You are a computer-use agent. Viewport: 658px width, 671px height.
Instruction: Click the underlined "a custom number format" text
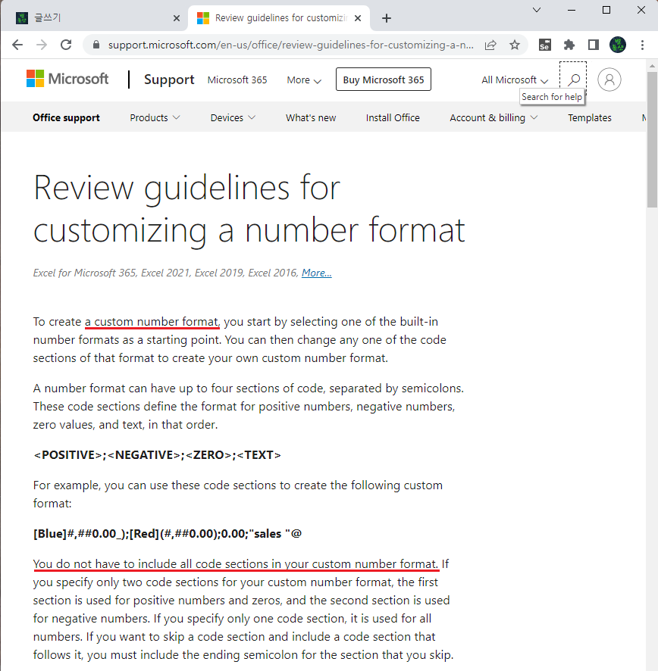152,322
